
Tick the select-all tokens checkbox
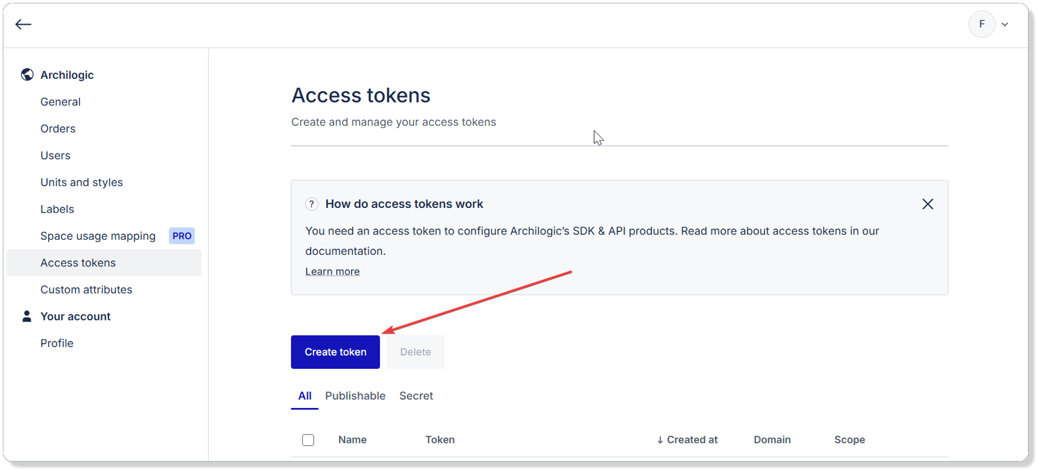pyautogui.click(x=308, y=440)
